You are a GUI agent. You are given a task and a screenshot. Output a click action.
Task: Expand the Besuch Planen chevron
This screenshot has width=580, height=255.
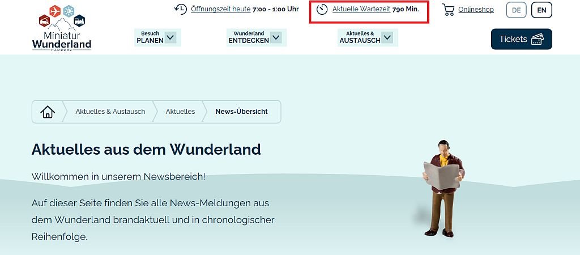(170, 37)
